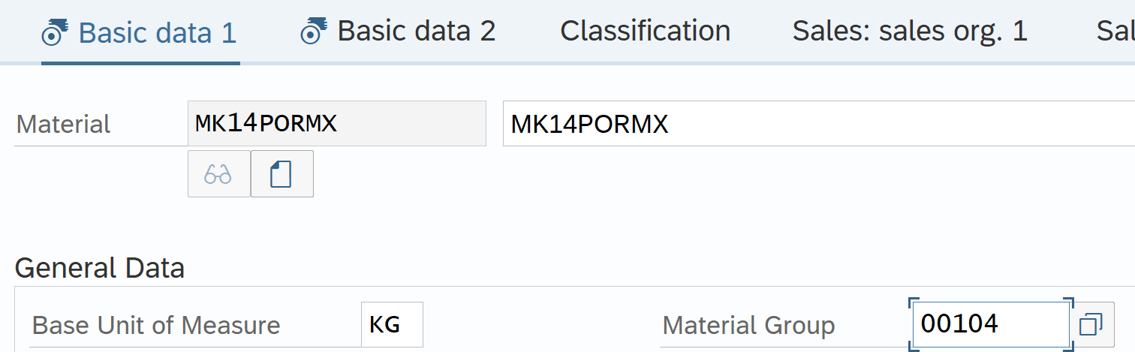This screenshot has height=352, width=1135.
Task: Select the Basic data 1 tab label
Action: pos(157,33)
